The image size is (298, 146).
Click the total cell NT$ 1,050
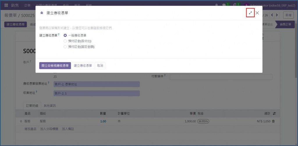pos(263,121)
